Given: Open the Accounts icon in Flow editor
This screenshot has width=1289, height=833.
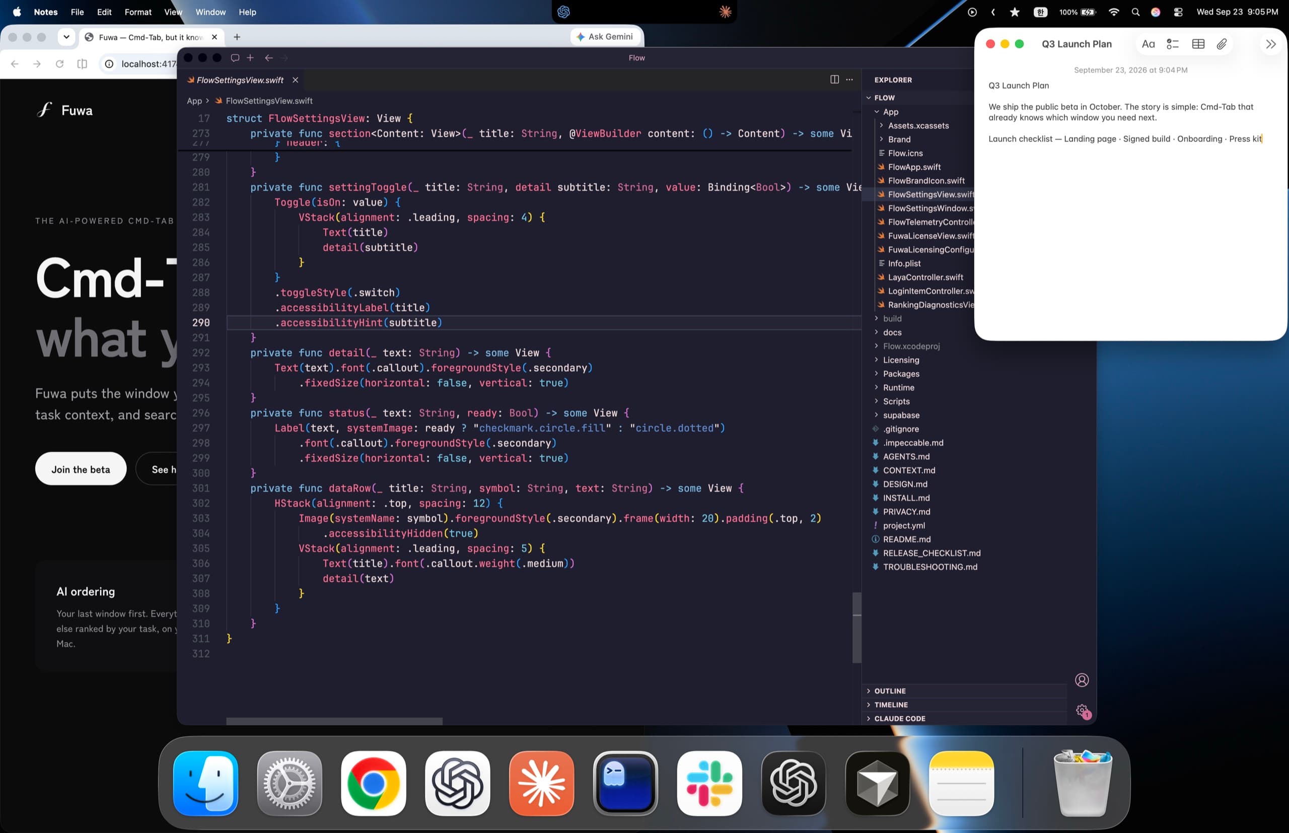Looking at the screenshot, I should [x=1082, y=680].
